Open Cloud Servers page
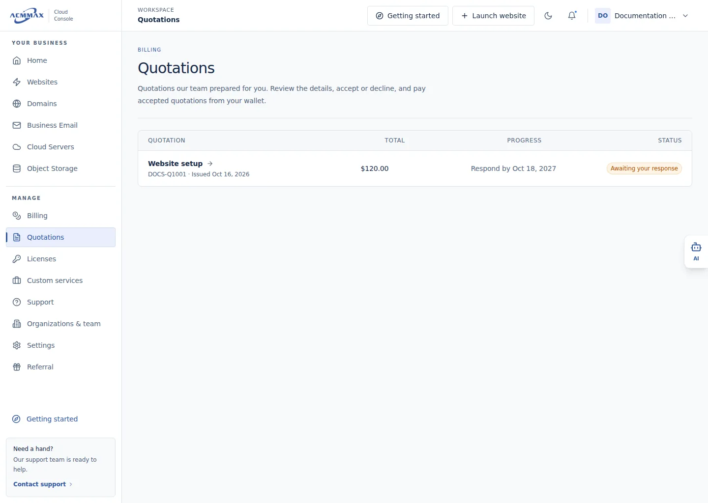Image resolution: width=708 pixels, height=503 pixels. (60, 147)
